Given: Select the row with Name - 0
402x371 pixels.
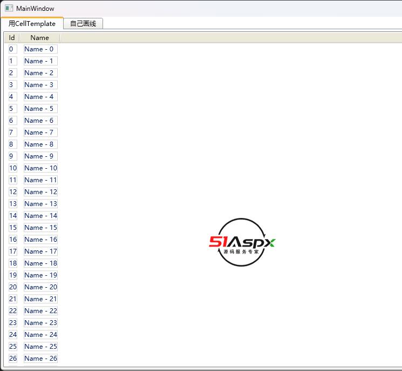Looking at the screenshot, I should pos(40,49).
